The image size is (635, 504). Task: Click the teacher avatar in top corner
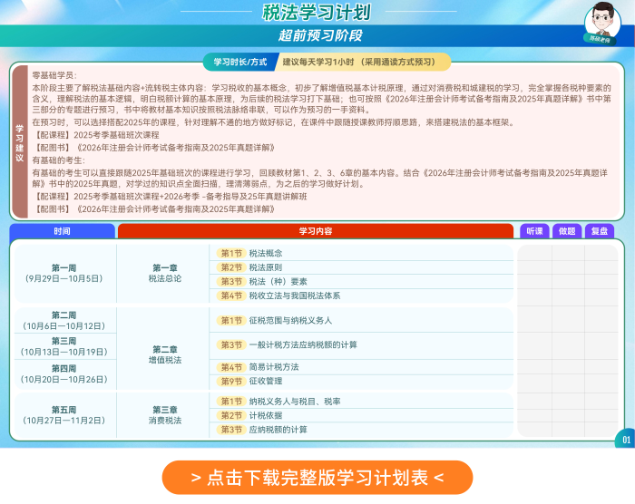pyautogui.click(x=602, y=20)
